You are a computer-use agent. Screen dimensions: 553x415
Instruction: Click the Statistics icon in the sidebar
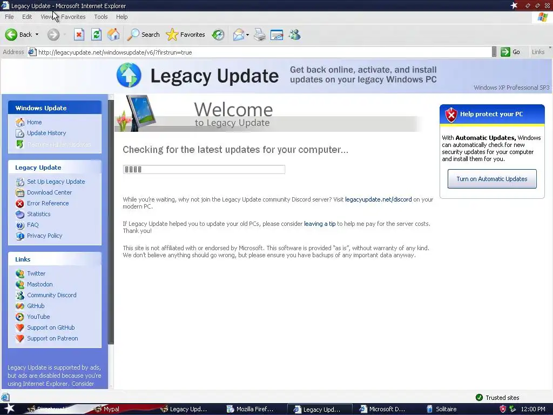(20, 214)
